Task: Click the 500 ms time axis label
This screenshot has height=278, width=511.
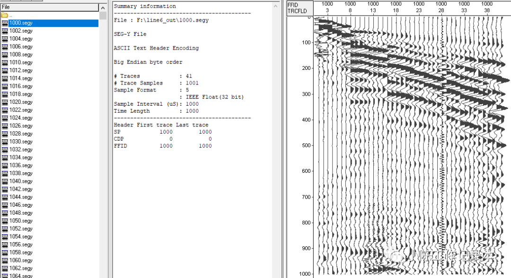Action: pyautogui.click(x=306, y=145)
